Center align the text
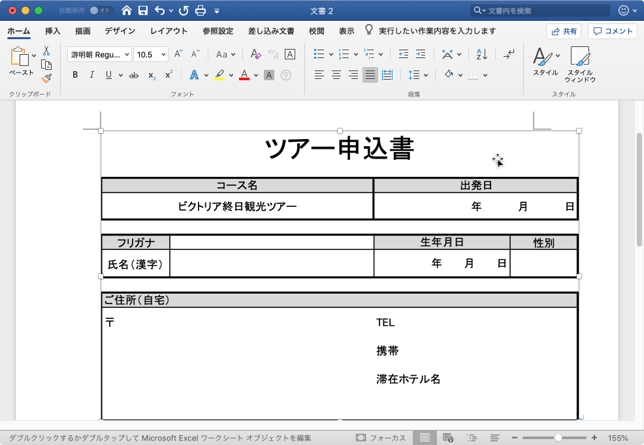The image size is (644, 445). pyautogui.click(x=336, y=74)
